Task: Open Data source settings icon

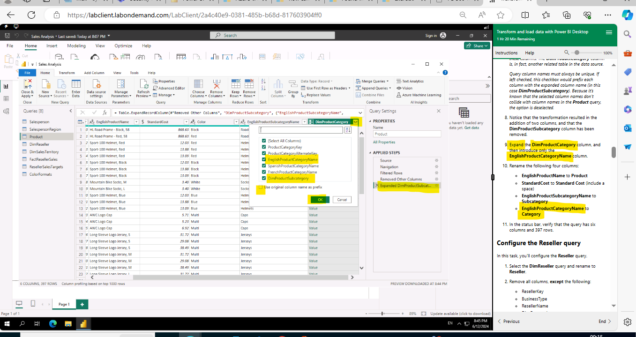Action: tap(97, 83)
